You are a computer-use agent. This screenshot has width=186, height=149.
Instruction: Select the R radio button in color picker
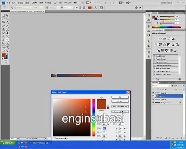(98, 128)
